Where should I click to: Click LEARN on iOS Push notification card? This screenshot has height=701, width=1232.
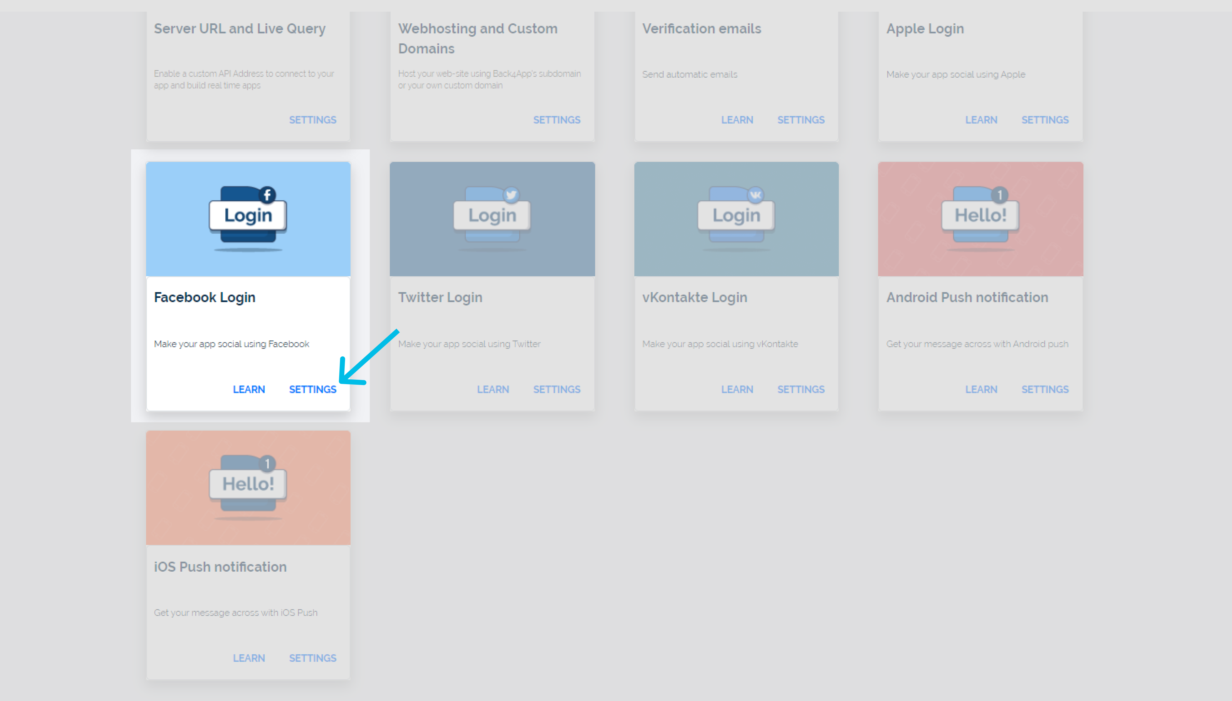249,658
